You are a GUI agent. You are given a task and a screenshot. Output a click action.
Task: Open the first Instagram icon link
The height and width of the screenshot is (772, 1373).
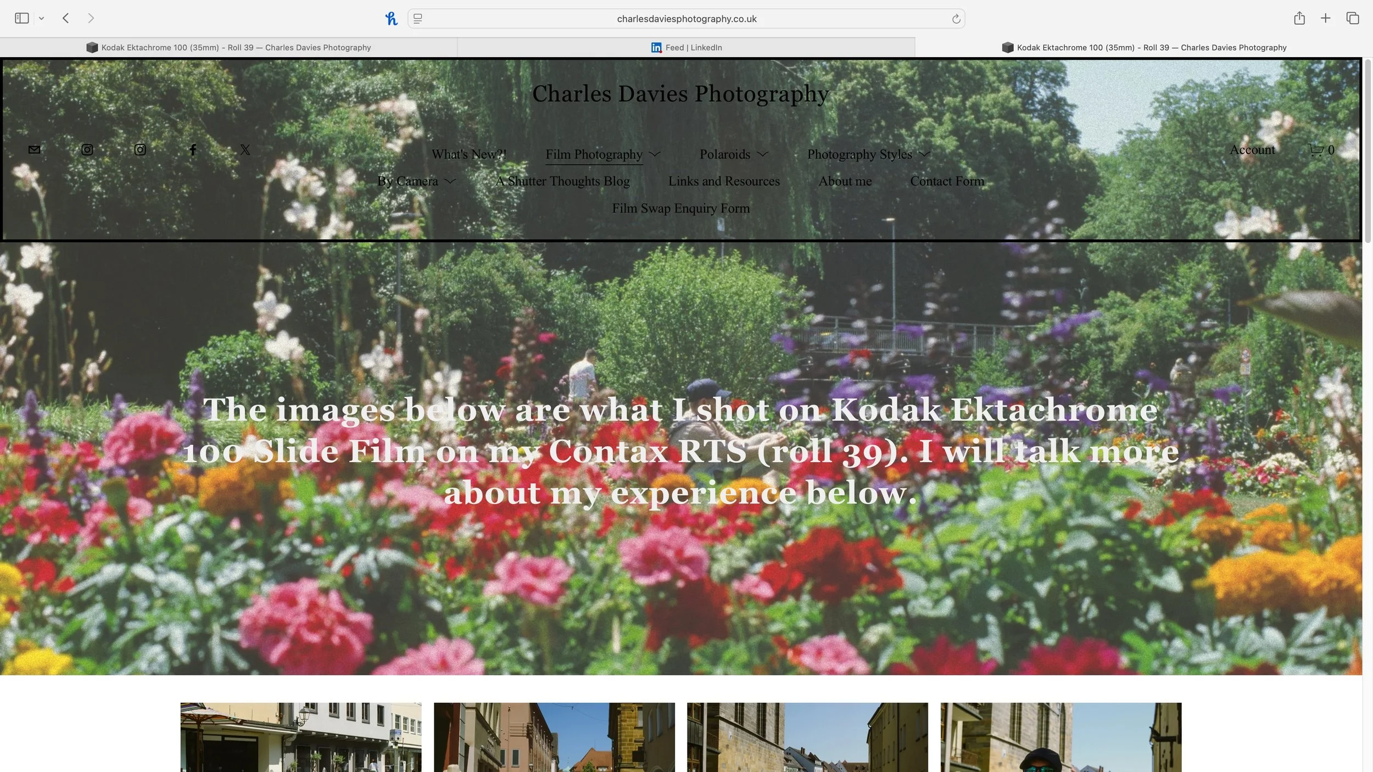tap(87, 149)
